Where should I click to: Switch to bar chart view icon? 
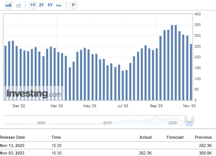(x=9, y=5)
